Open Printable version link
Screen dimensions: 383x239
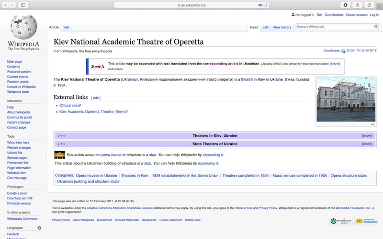19,204
